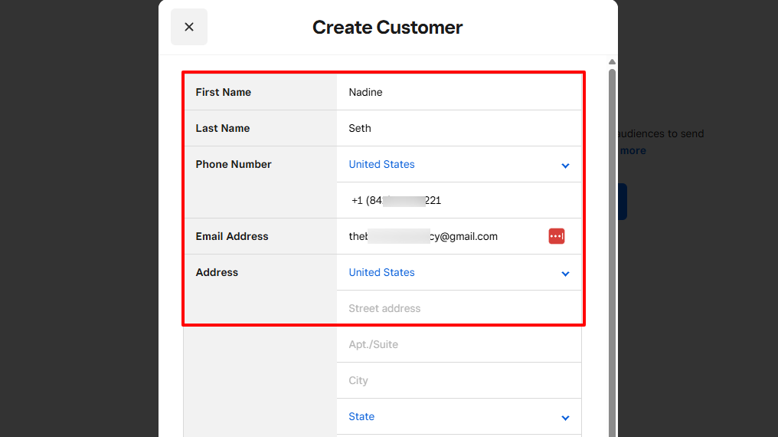Click the scrollbar up arrow
This screenshot has width=778, height=437.
pyautogui.click(x=612, y=61)
